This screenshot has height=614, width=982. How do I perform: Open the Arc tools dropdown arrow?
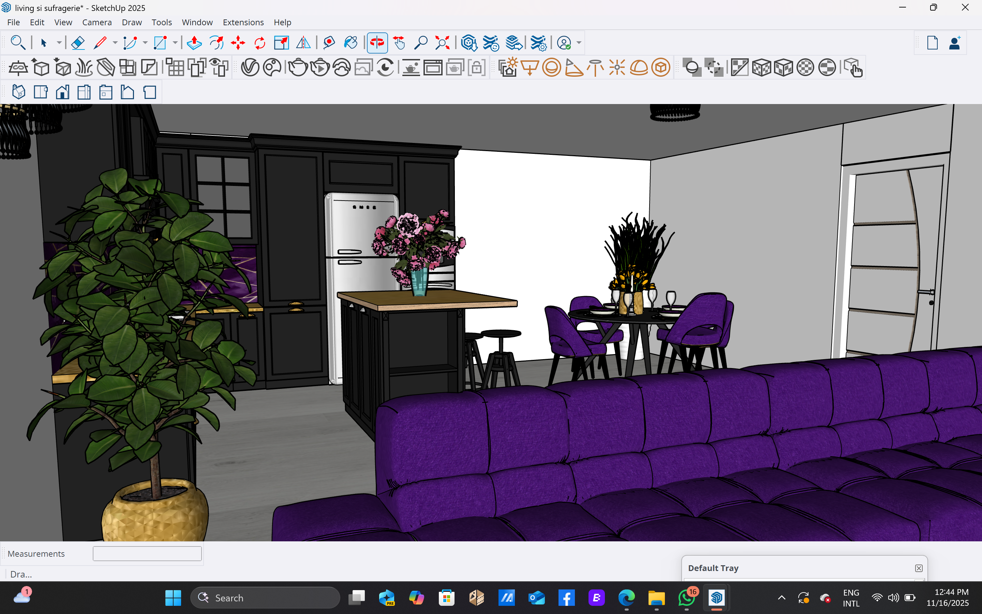[145, 43]
